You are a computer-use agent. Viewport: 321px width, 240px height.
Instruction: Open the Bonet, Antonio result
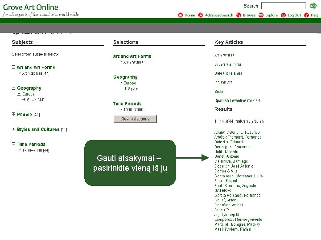pyautogui.click(x=227, y=156)
